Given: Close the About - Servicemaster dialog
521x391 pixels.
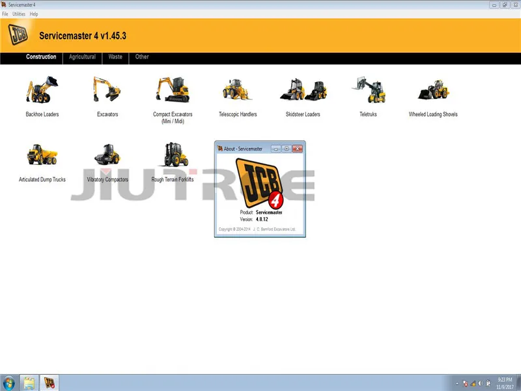Looking at the screenshot, I should click(298, 149).
